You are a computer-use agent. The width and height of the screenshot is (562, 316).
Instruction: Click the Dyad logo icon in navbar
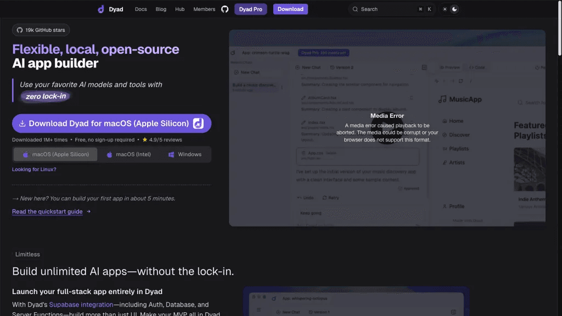click(101, 9)
